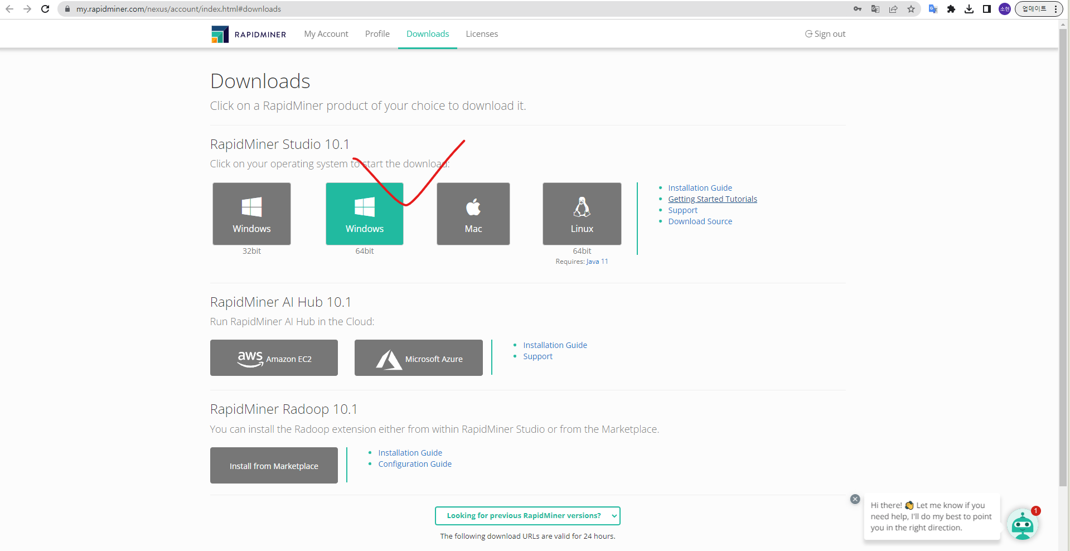Switch to the Profile tab
1070x551 pixels.
(x=377, y=34)
